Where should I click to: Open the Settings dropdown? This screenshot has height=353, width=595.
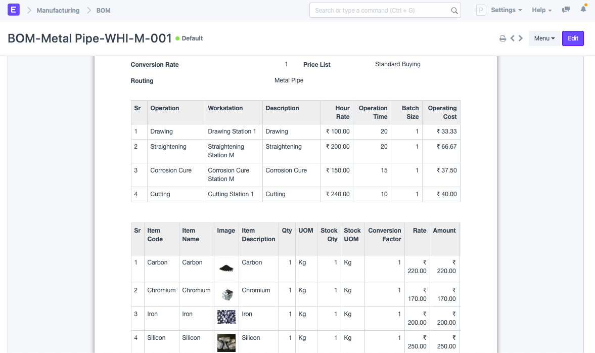[x=506, y=10]
